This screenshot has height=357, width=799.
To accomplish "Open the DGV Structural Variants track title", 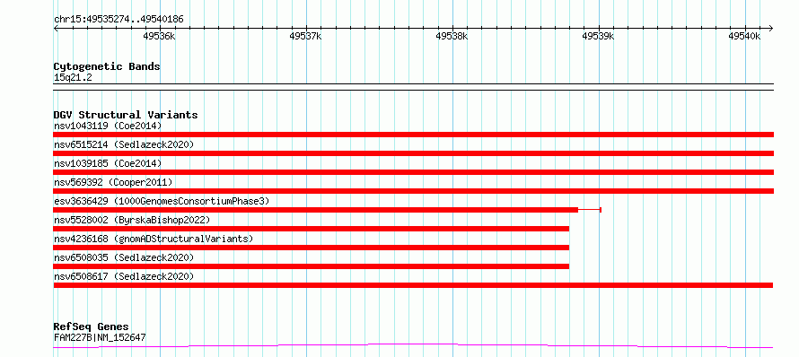I will [126, 115].
